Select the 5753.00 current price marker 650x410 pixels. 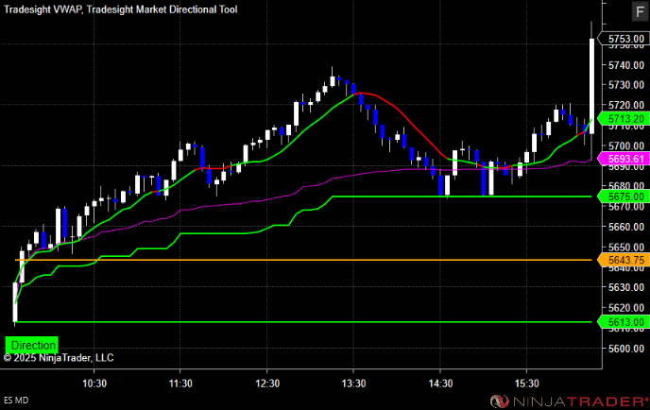pyautogui.click(x=623, y=39)
